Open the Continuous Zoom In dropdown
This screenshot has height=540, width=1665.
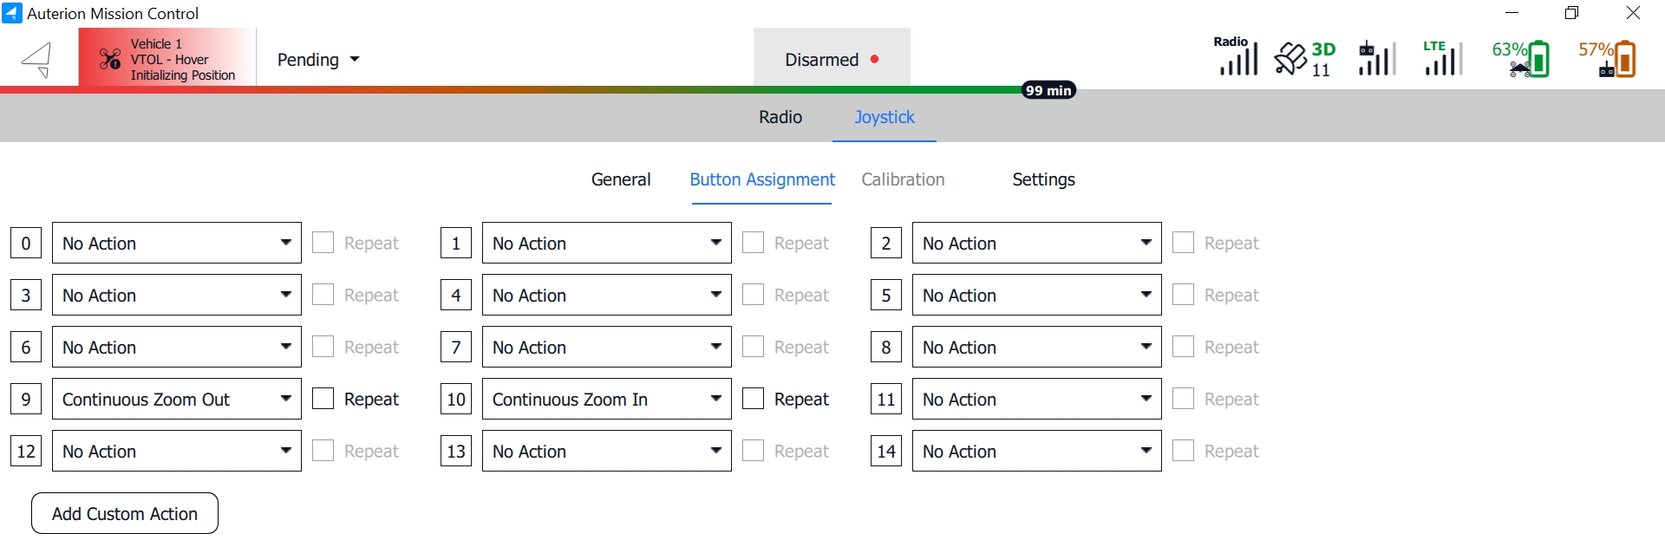pyautogui.click(x=606, y=399)
